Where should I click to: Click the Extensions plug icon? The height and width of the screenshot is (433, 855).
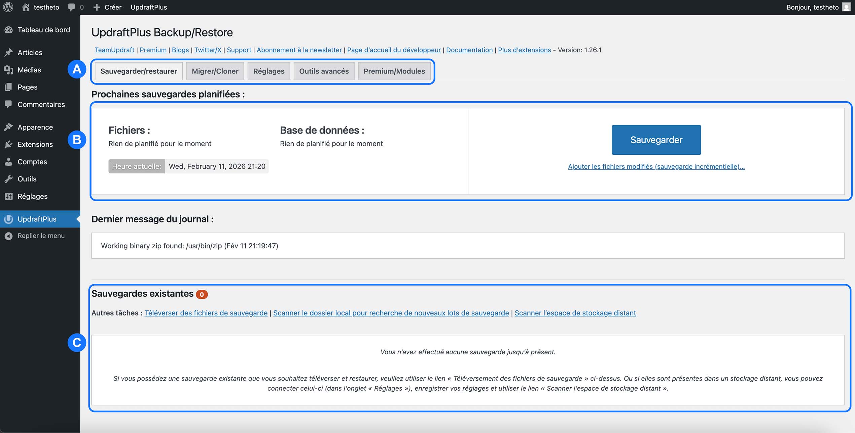click(9, 144)
